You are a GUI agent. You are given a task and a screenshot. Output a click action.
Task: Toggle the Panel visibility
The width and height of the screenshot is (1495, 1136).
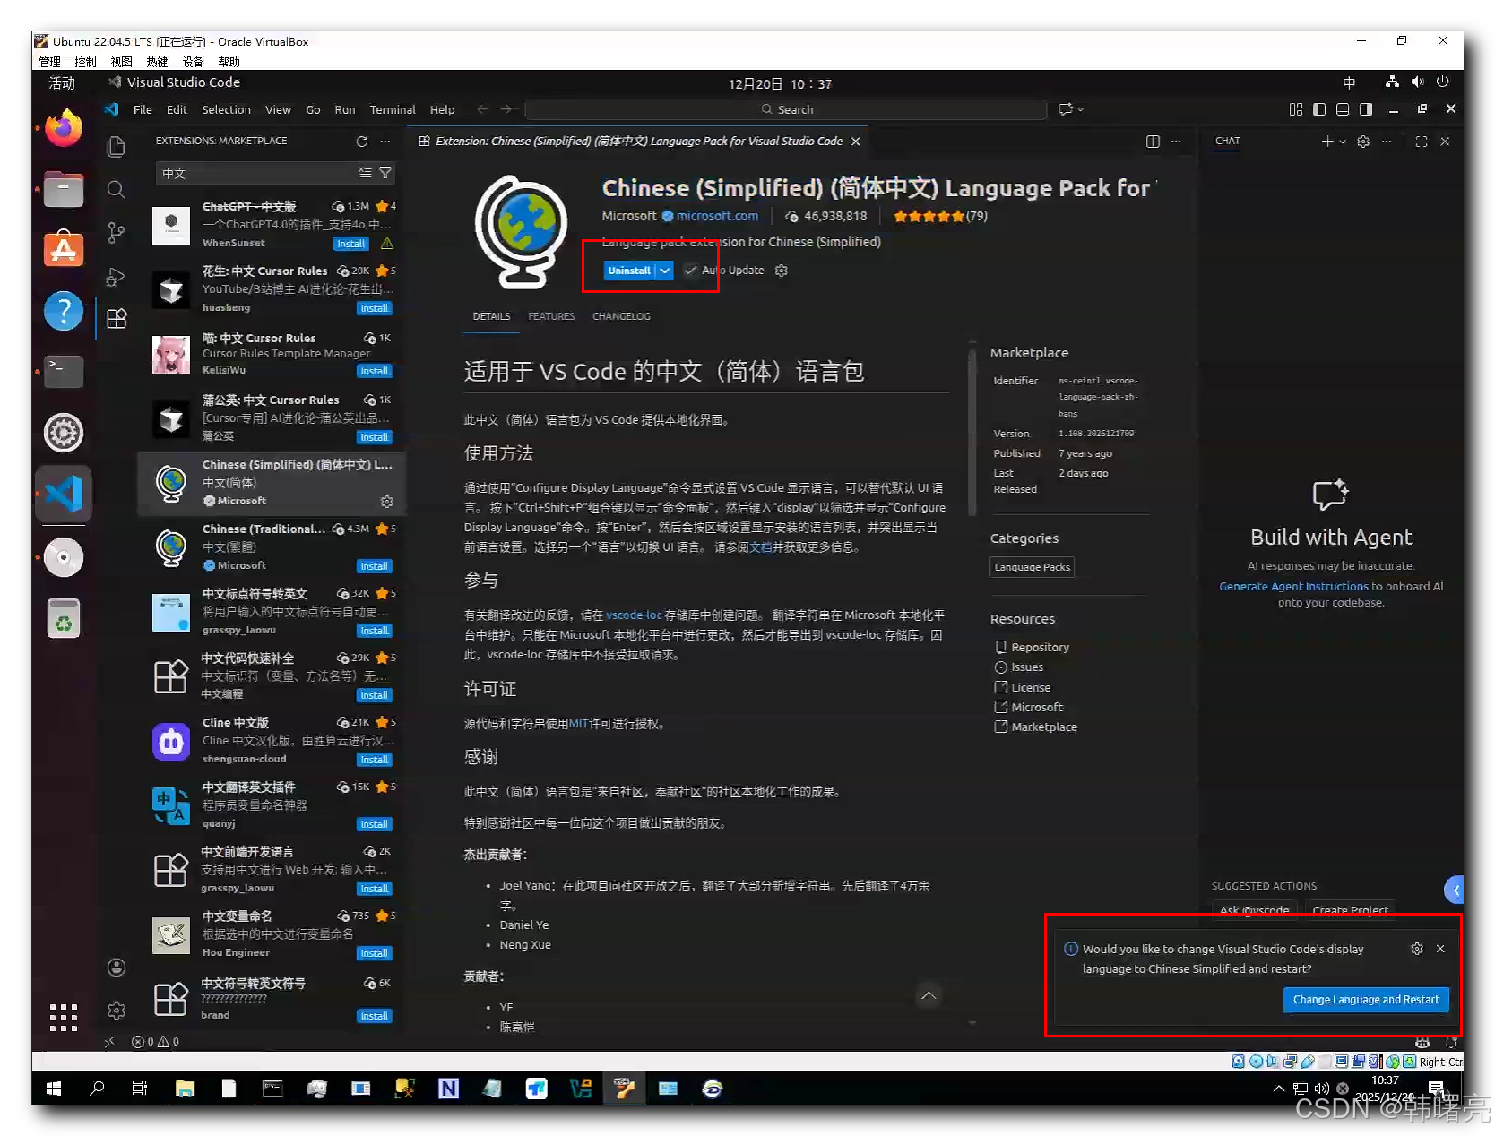(x=1343, y=109)
